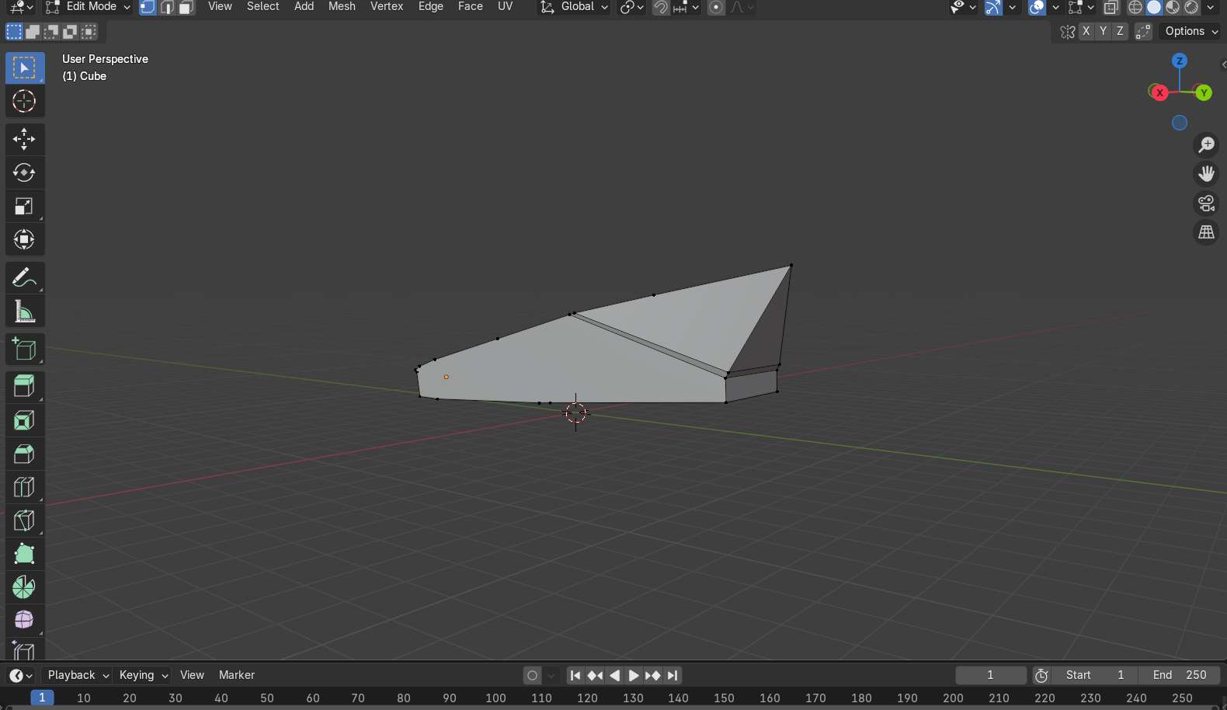Enable X axis mirror toggle
The width and height of the screenshot is (1227, 710).
[1086, 31]
